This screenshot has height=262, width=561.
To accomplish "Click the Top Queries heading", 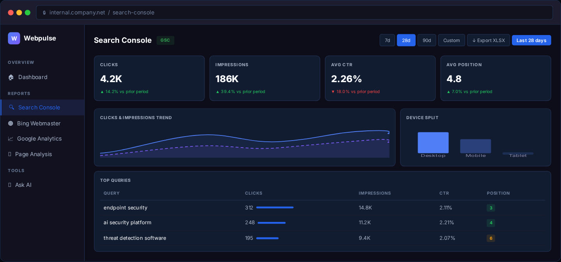I will click(x=115, y=180).
